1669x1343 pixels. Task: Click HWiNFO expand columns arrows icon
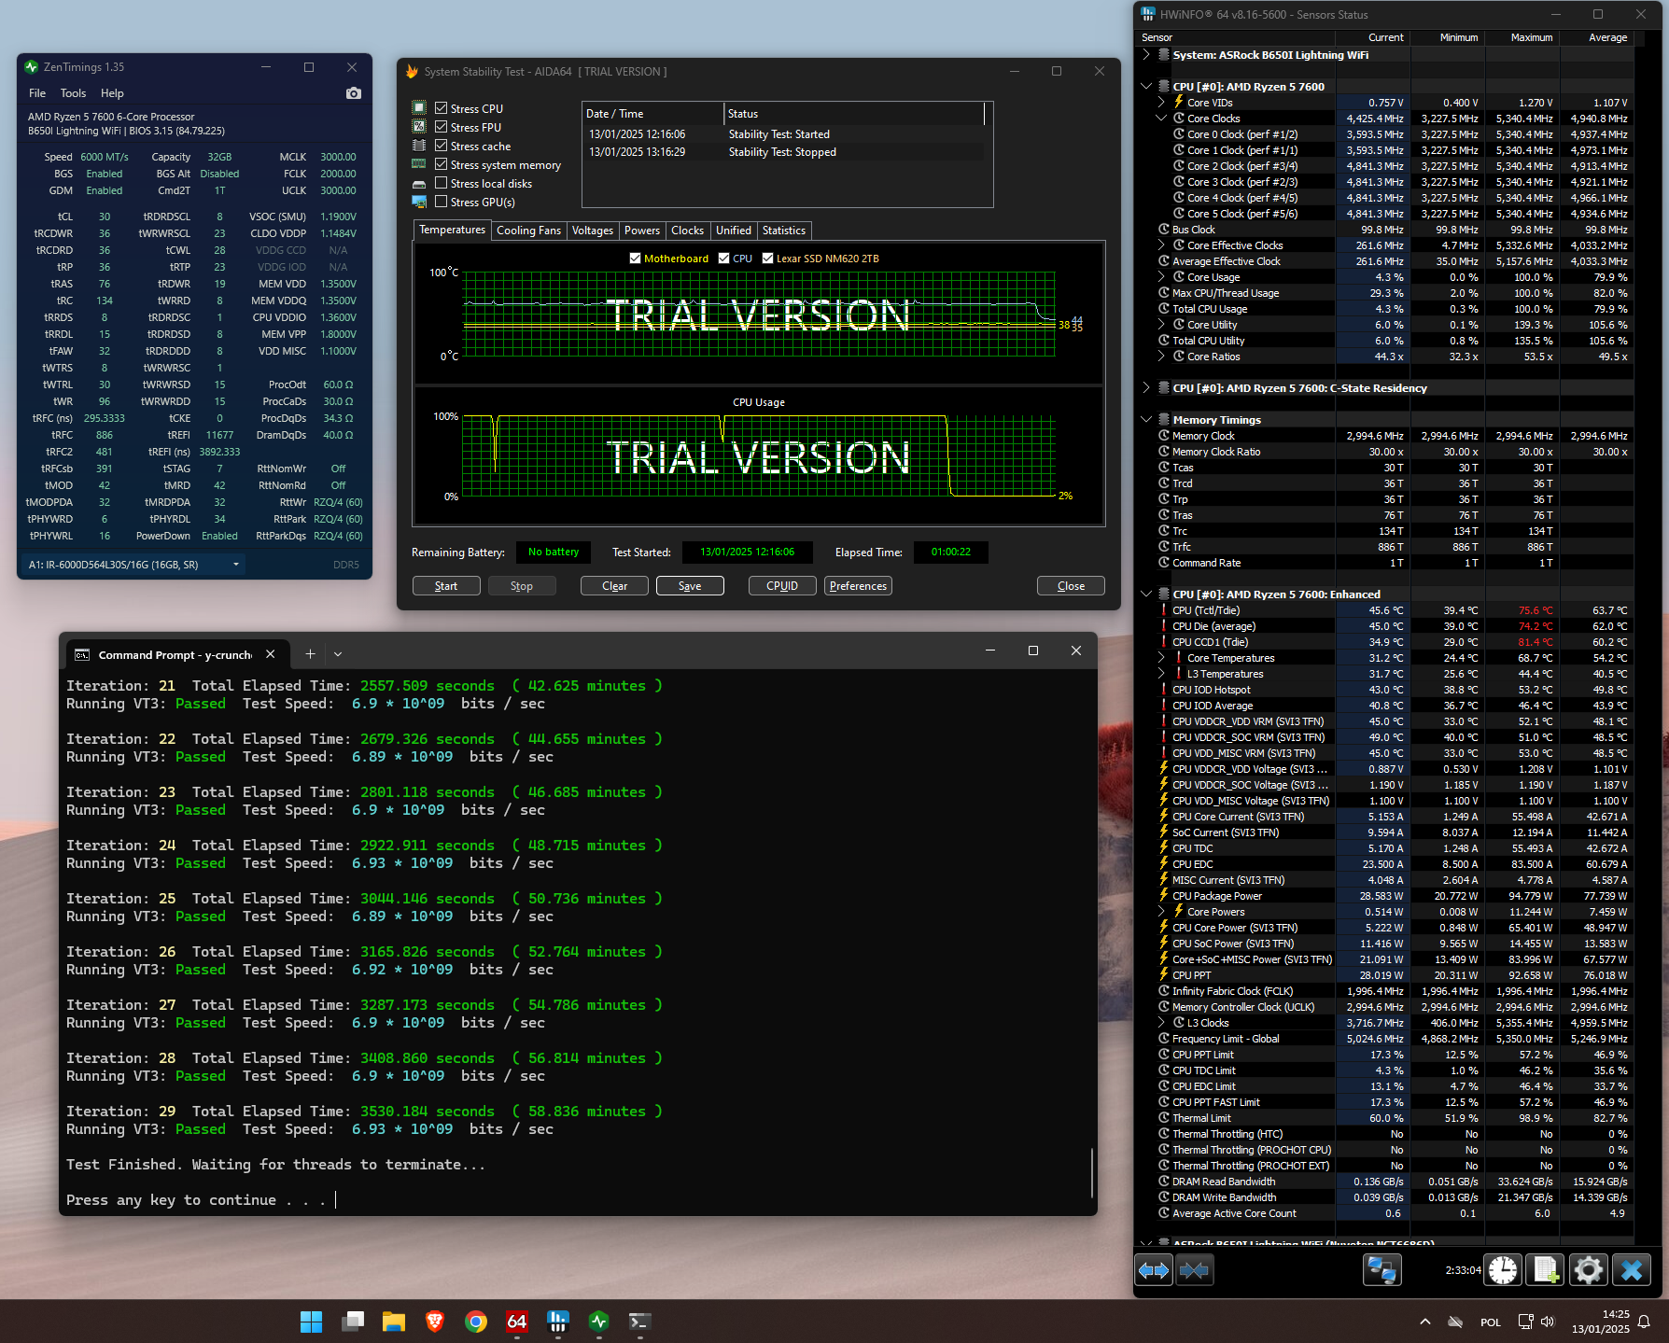coord(1154,1270)
